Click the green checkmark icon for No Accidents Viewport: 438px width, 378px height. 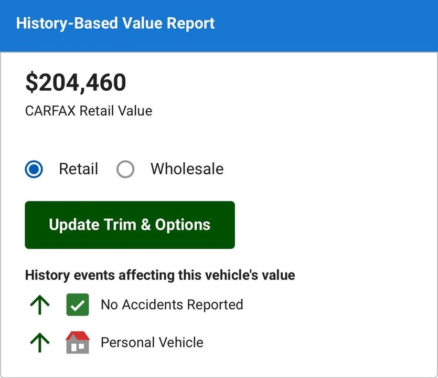78,304
